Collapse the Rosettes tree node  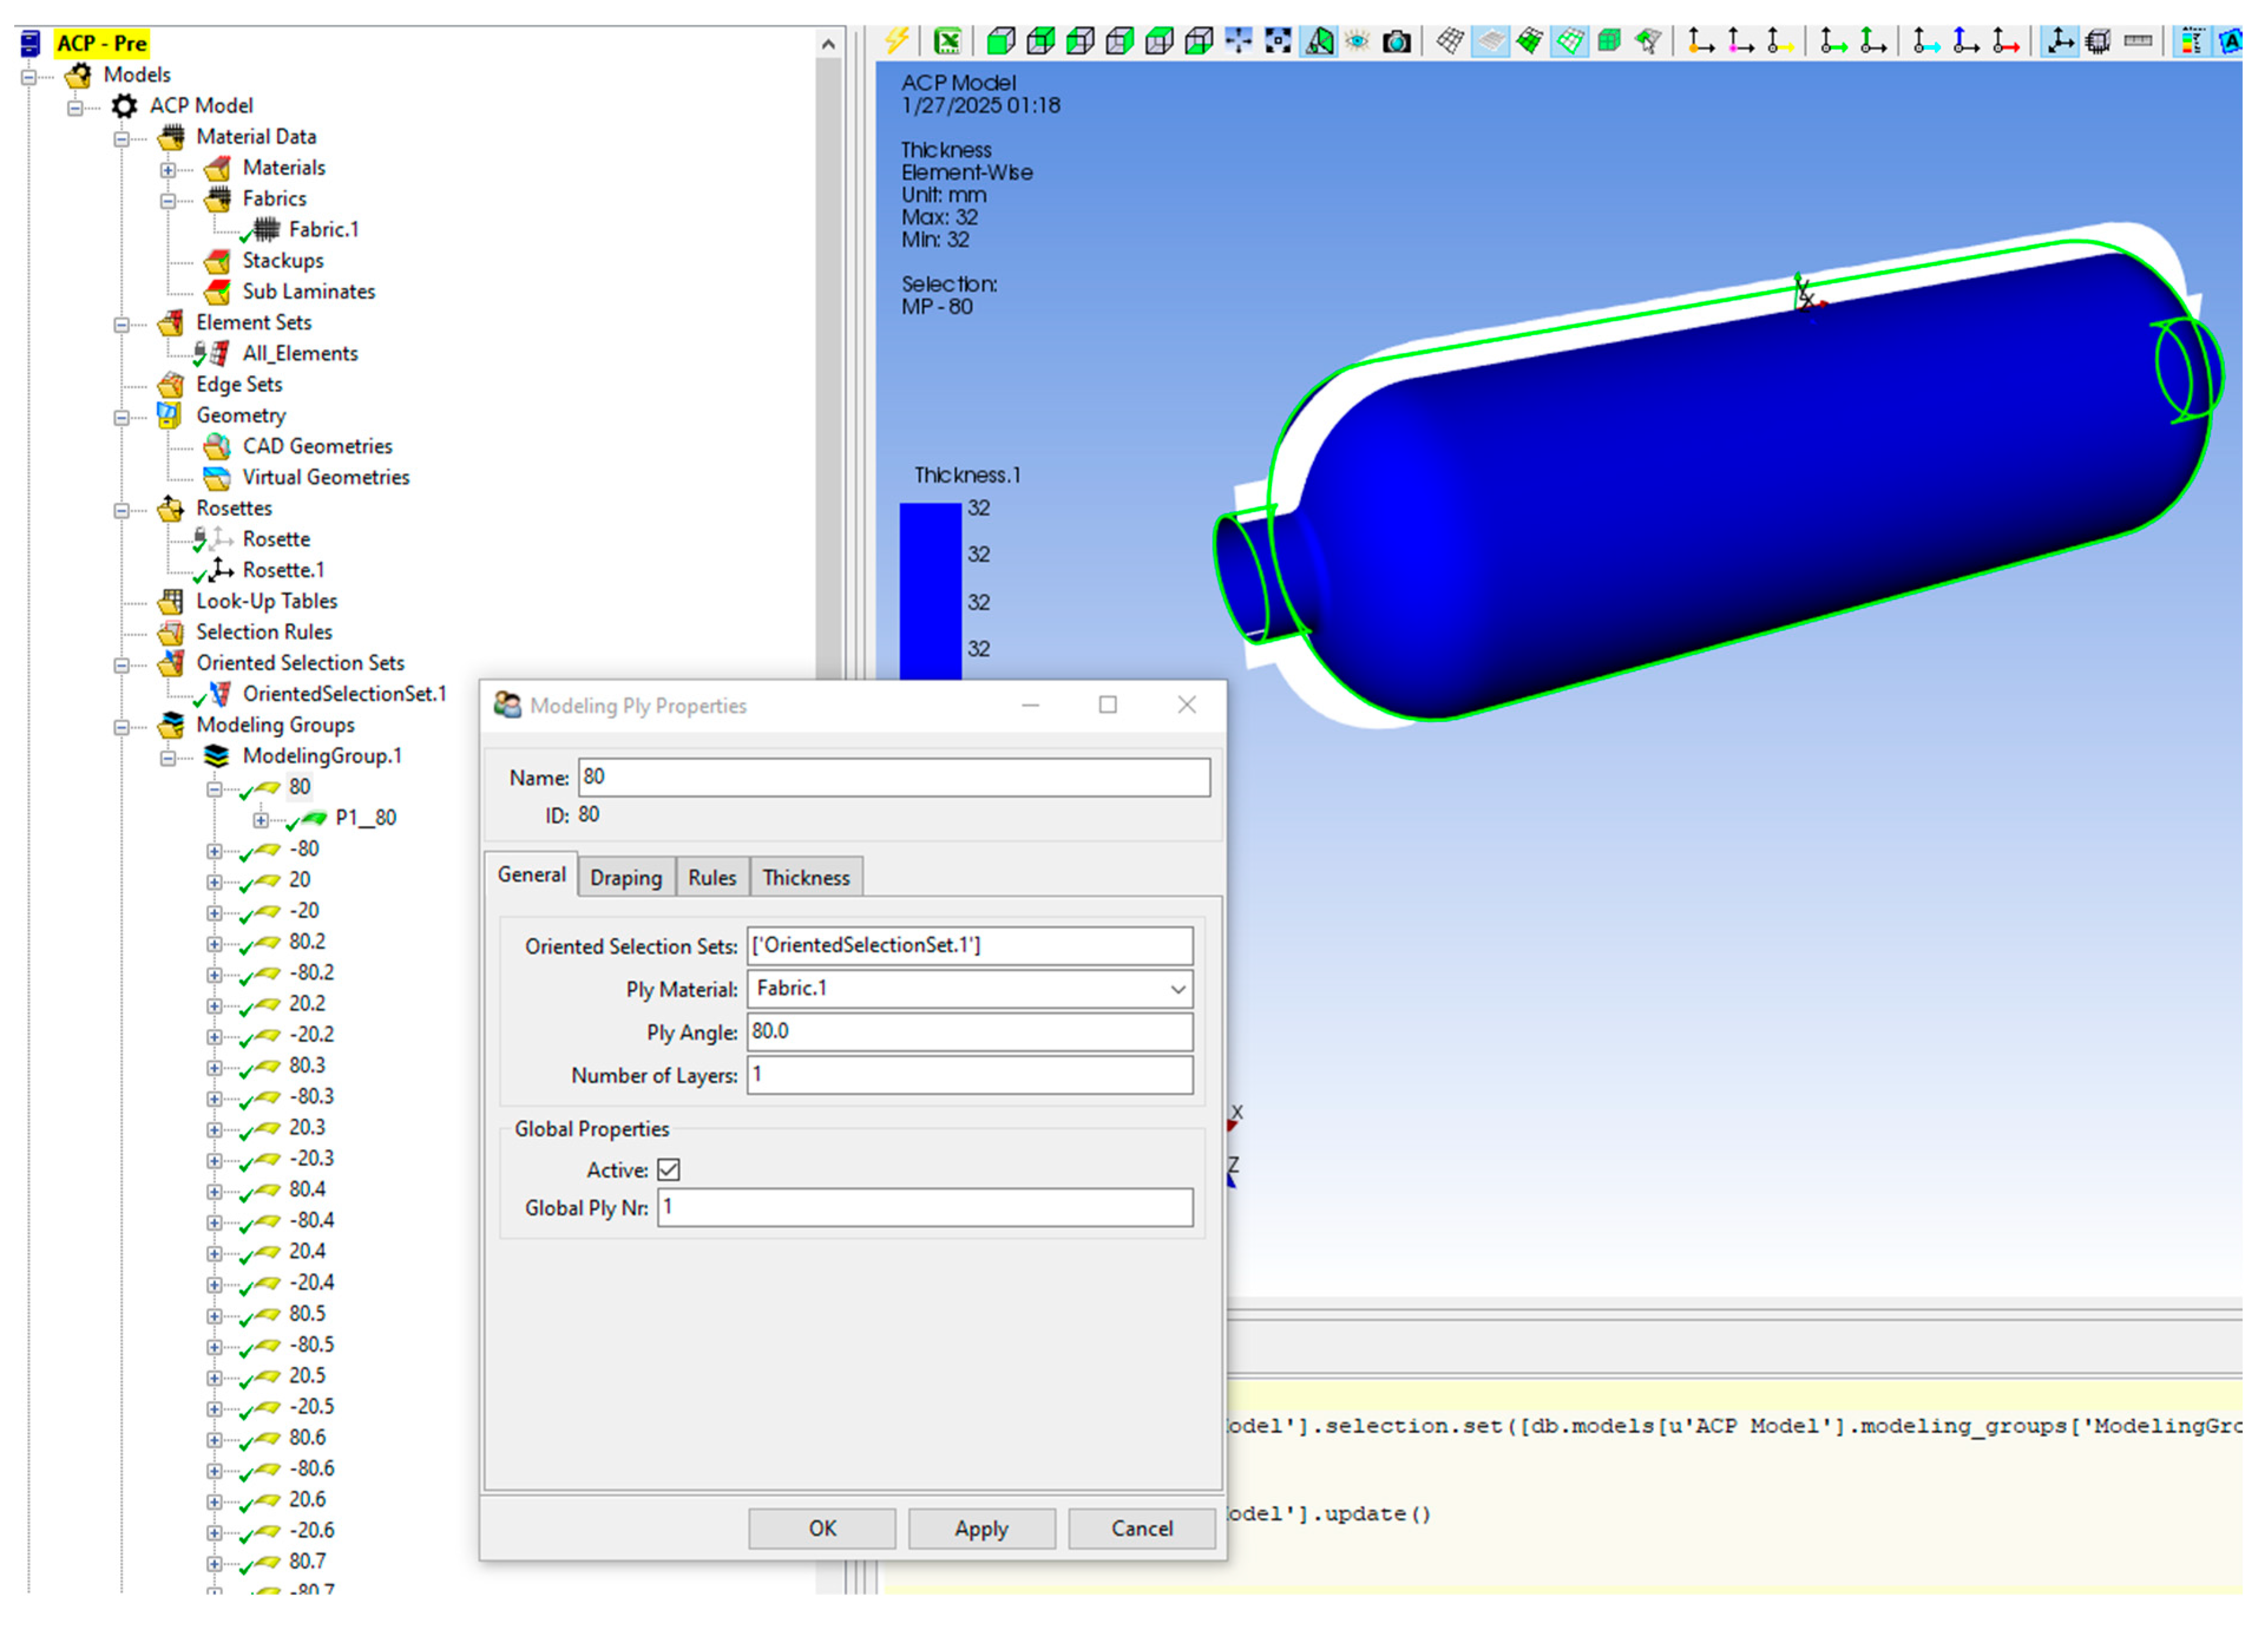(122, 510)
